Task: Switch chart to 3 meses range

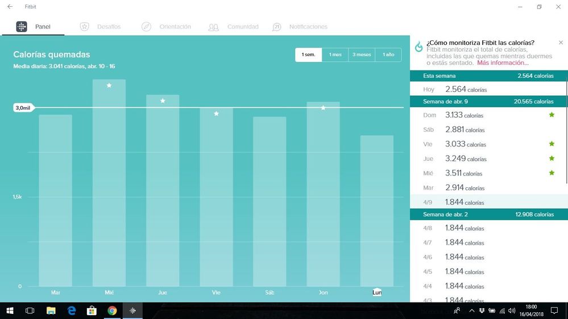Action: click(x=362, y=54)
